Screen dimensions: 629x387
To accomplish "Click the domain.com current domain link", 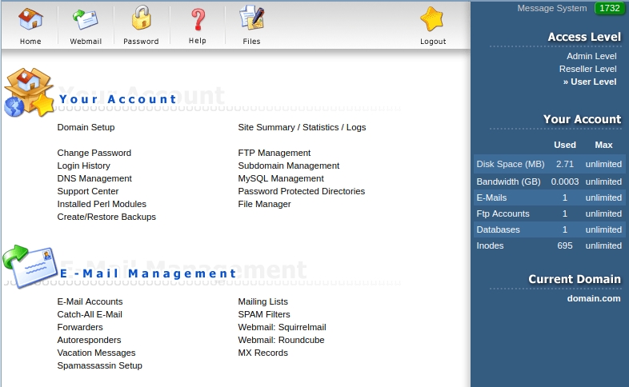I will tap(594, 298).
